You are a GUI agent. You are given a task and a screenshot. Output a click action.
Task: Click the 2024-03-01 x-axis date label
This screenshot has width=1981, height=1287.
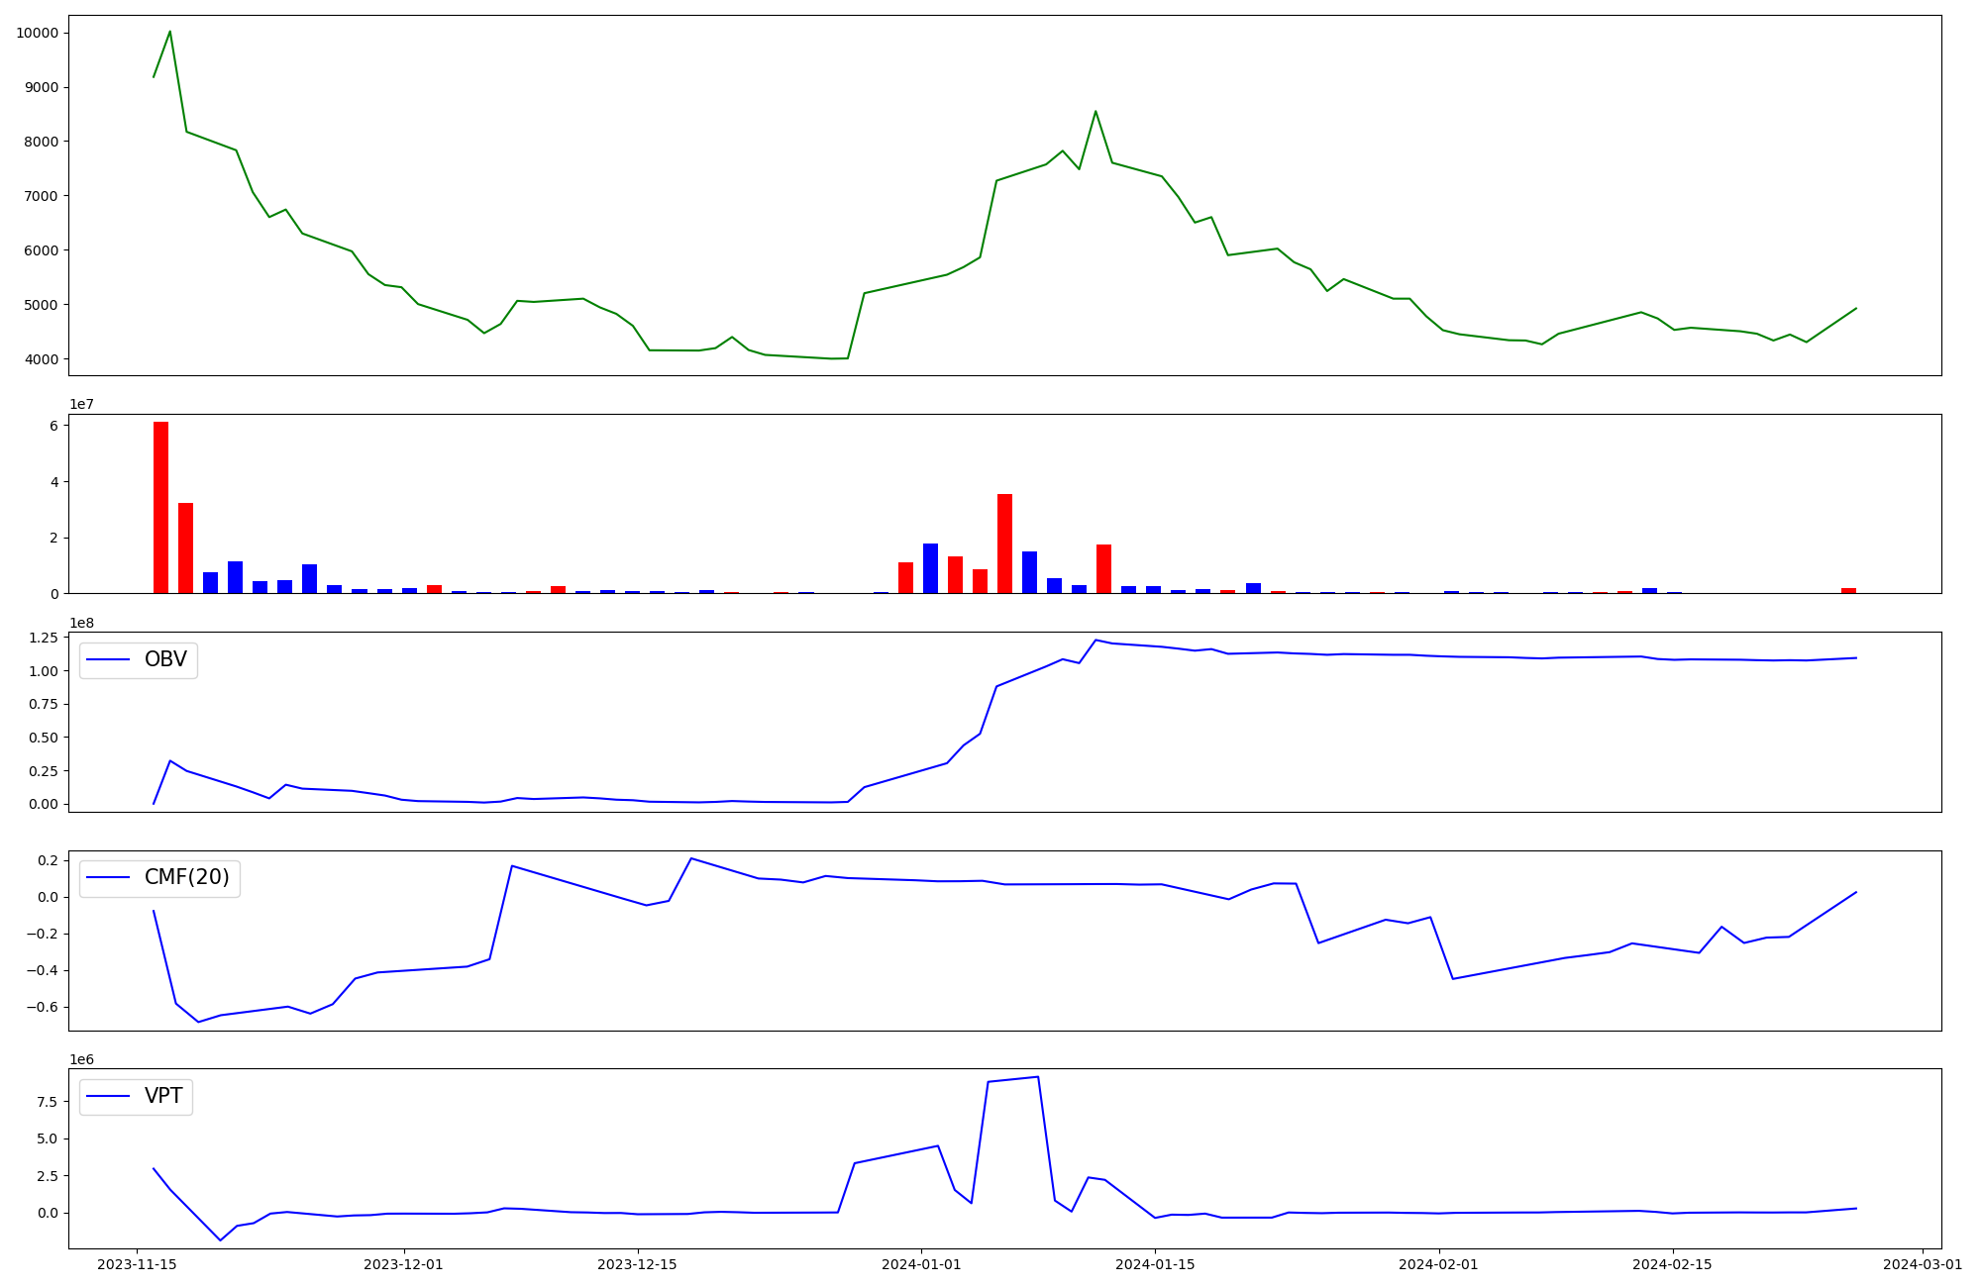coord(1923,1264)
